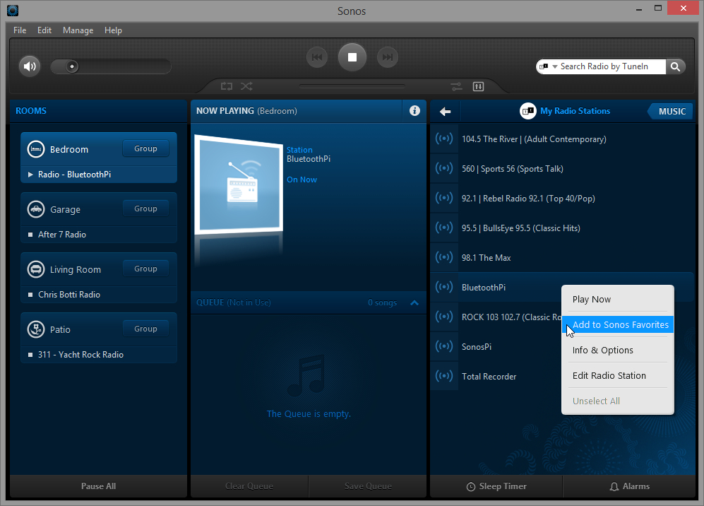Open Alarms
Viewport: 704px width, 506px height.
pyautogui.click(x=629, y=486)
